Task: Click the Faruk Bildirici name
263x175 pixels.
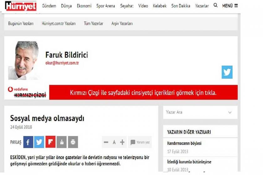Action: (67, 55)
